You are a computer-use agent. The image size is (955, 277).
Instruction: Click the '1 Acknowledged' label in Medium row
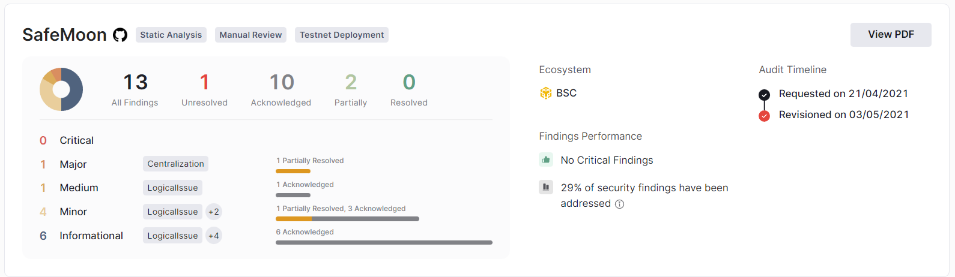click(x=305, y=185)
